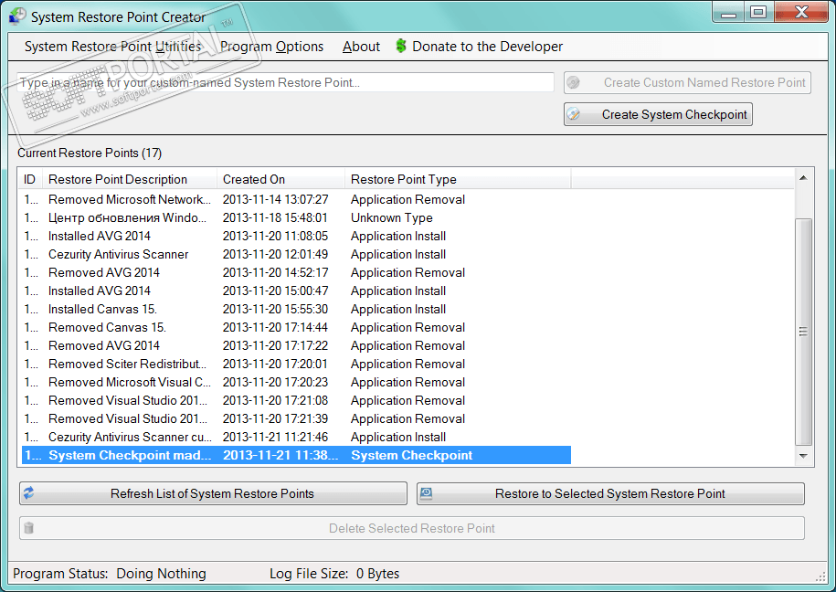Click Current Restore Points (17) label
Image resolution: width=836 pixels, height=592 pixels.
click(x=90, y=153)
